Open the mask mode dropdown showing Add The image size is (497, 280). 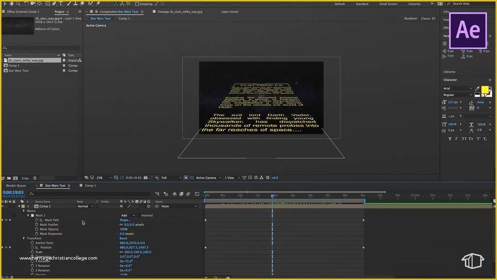pos(128,215)
